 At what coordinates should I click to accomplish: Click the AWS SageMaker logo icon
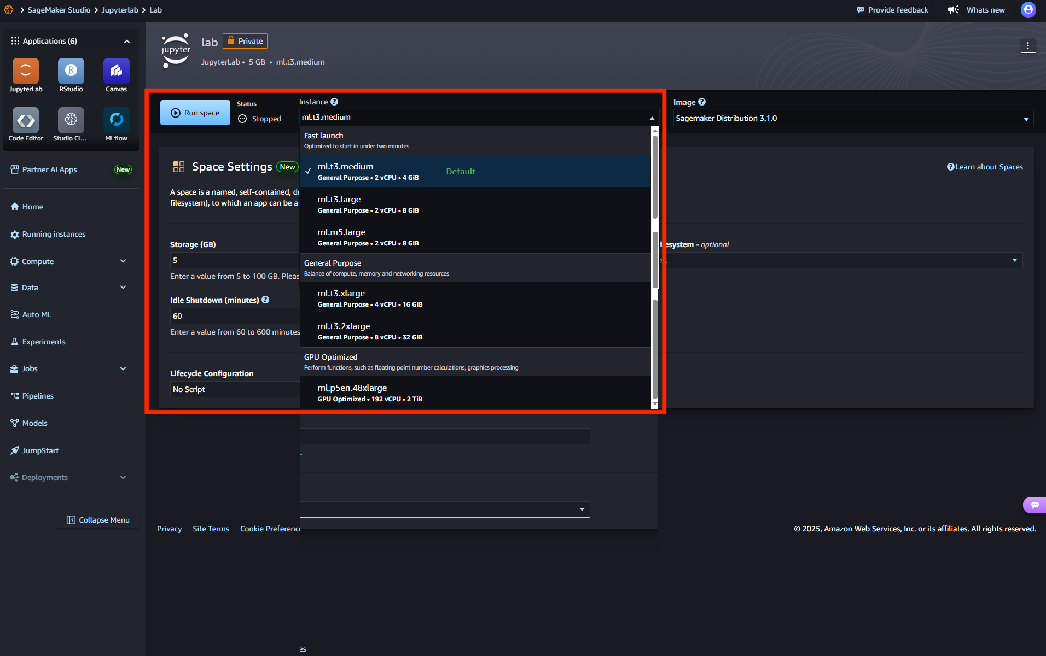[9, 10]
